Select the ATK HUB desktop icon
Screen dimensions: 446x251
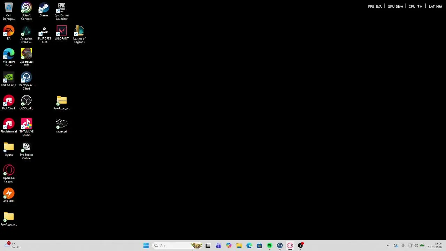(x=9, y=196)
